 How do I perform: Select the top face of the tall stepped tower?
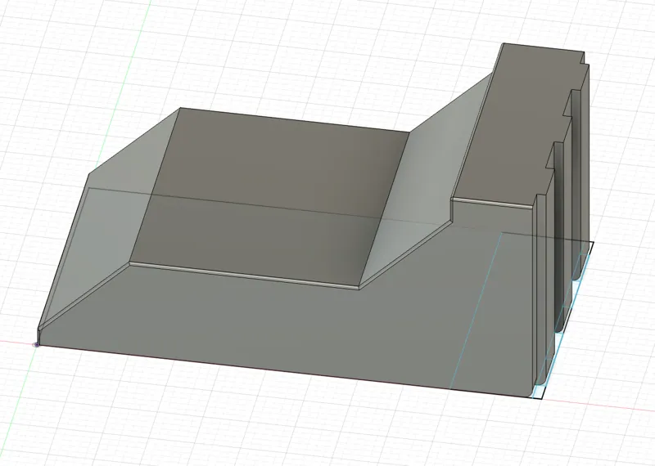pyautogui.click(x=518, y=125)
